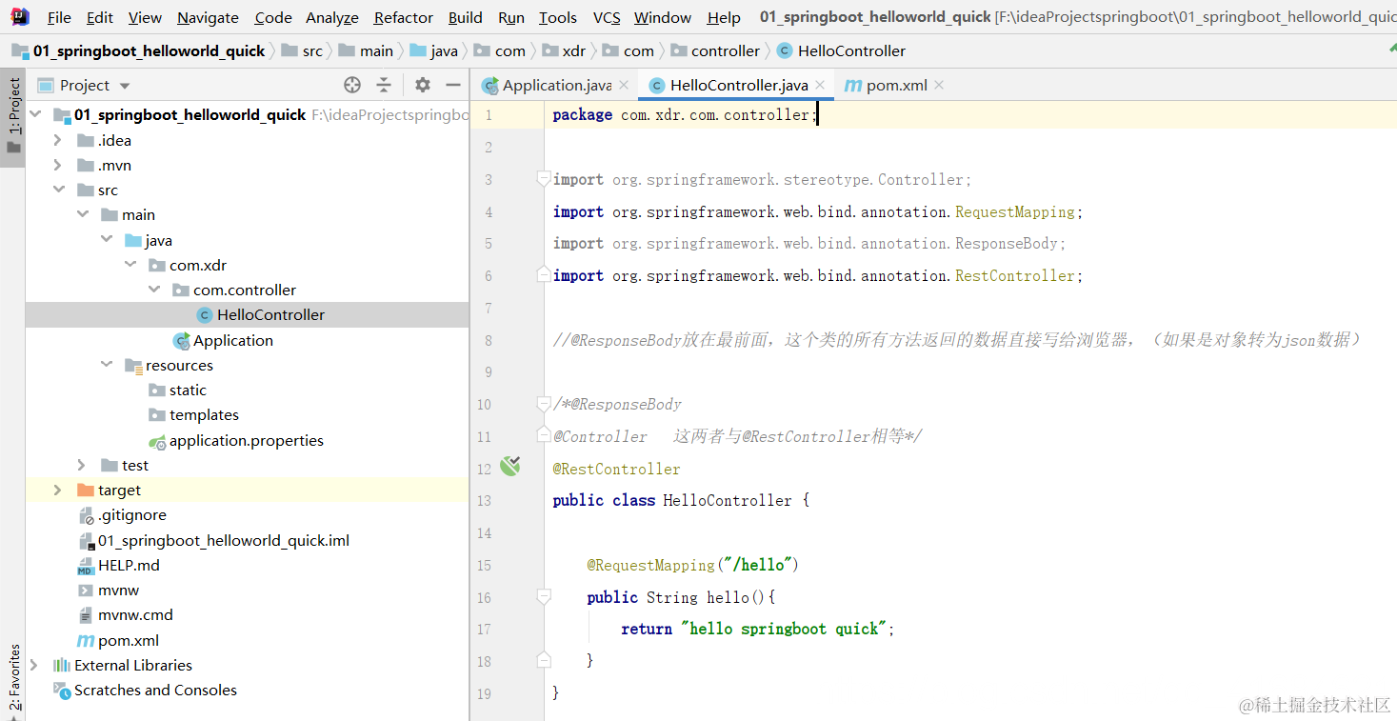Image resolution: width=1397 pixels, height=721 pixels.
Task: Fold the hello() method at line 16
Action: pos(544,596)
